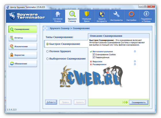The height and width of the screenshot is (118, 161).
Task: Click the Интеллектуальное label
Action: coord(103,51)
